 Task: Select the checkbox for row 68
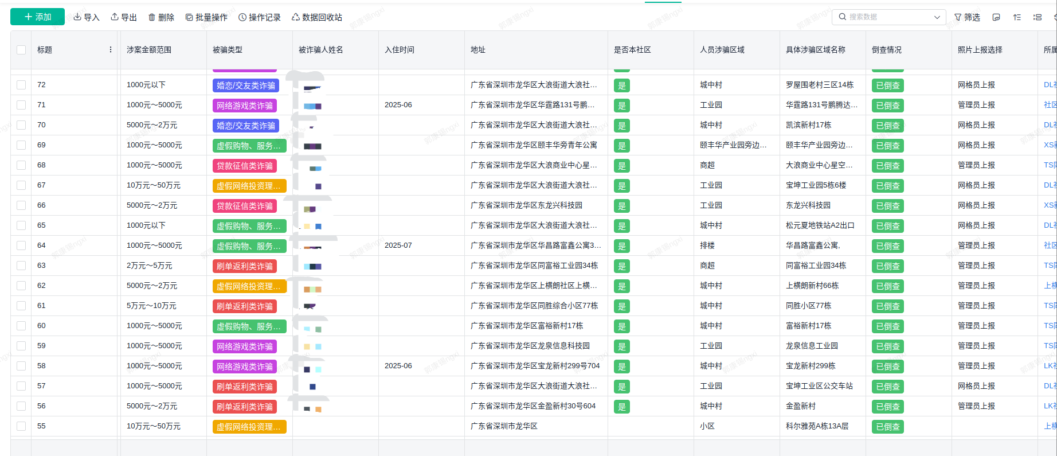(x=21, y=165)
